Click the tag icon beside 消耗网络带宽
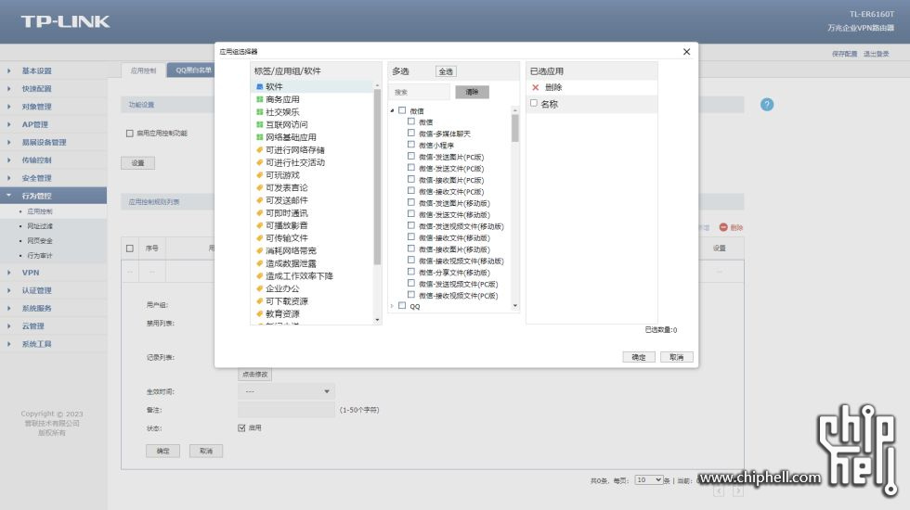This screenshot has width=910, height=510. (259, 251)
